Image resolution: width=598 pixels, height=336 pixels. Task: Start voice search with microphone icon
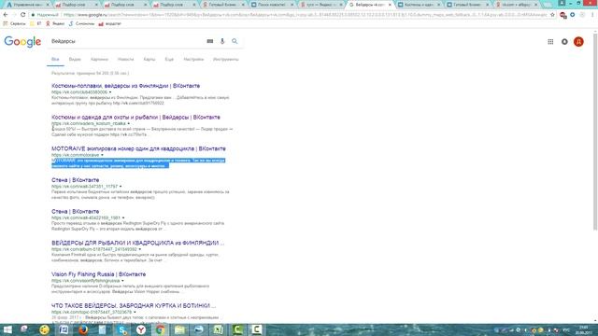222,41
